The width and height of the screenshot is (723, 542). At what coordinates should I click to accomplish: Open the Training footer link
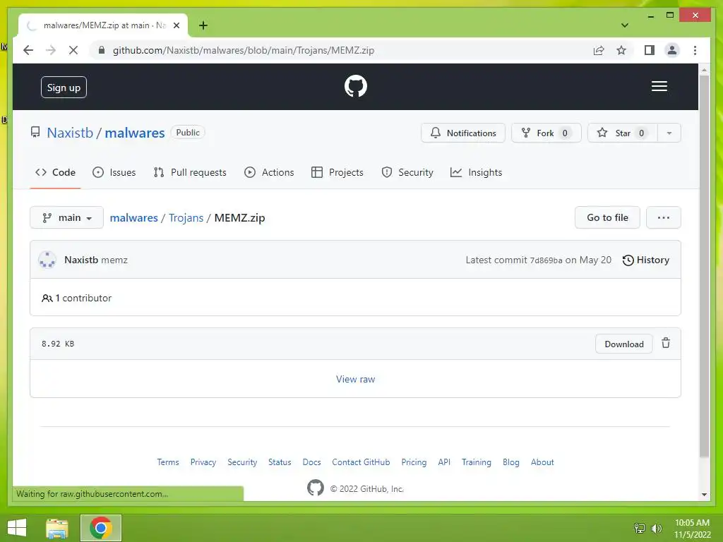(x=477, y=462)
